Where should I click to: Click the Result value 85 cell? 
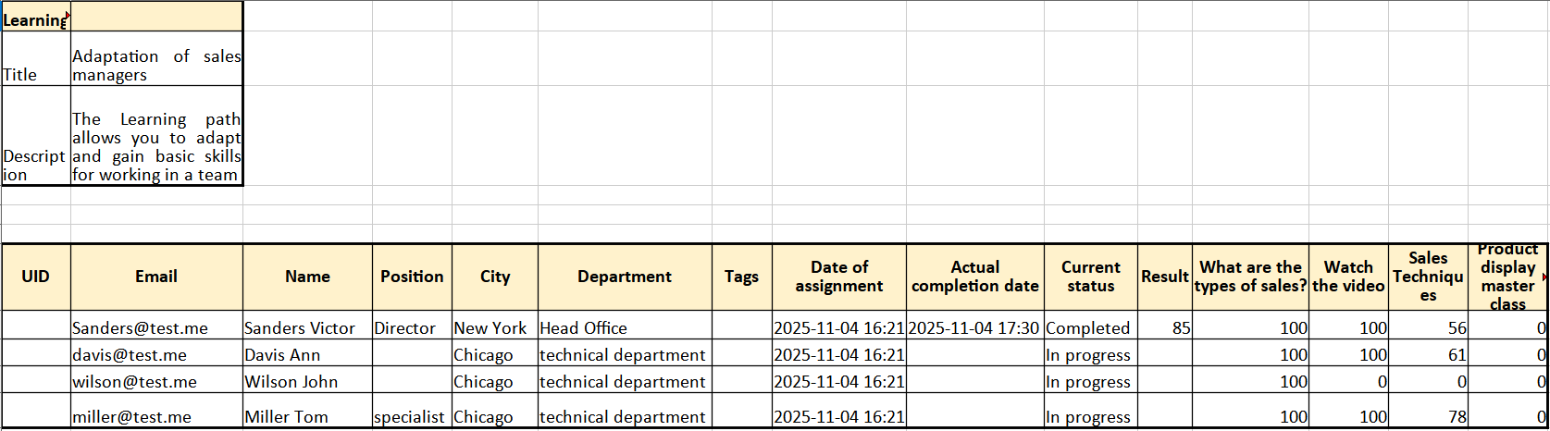1166,328
